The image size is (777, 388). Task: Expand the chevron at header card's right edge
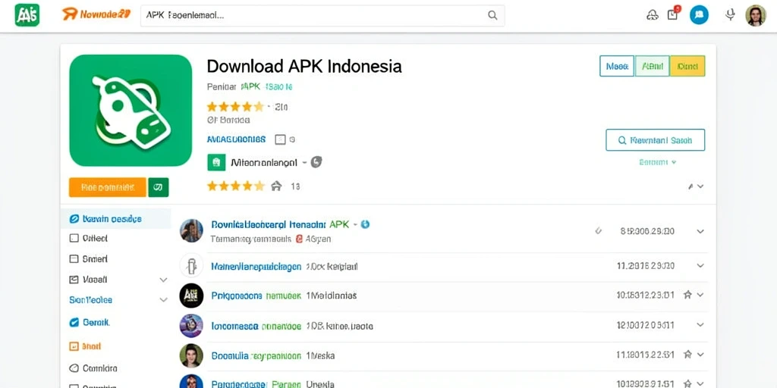[x=700, y=186]
